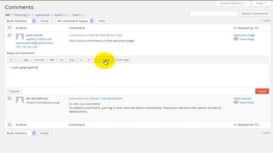Click the italic 'i' quicktag button

[x=18, y=59]
